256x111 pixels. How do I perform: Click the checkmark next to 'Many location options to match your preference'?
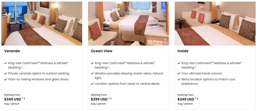pos(179,79)
